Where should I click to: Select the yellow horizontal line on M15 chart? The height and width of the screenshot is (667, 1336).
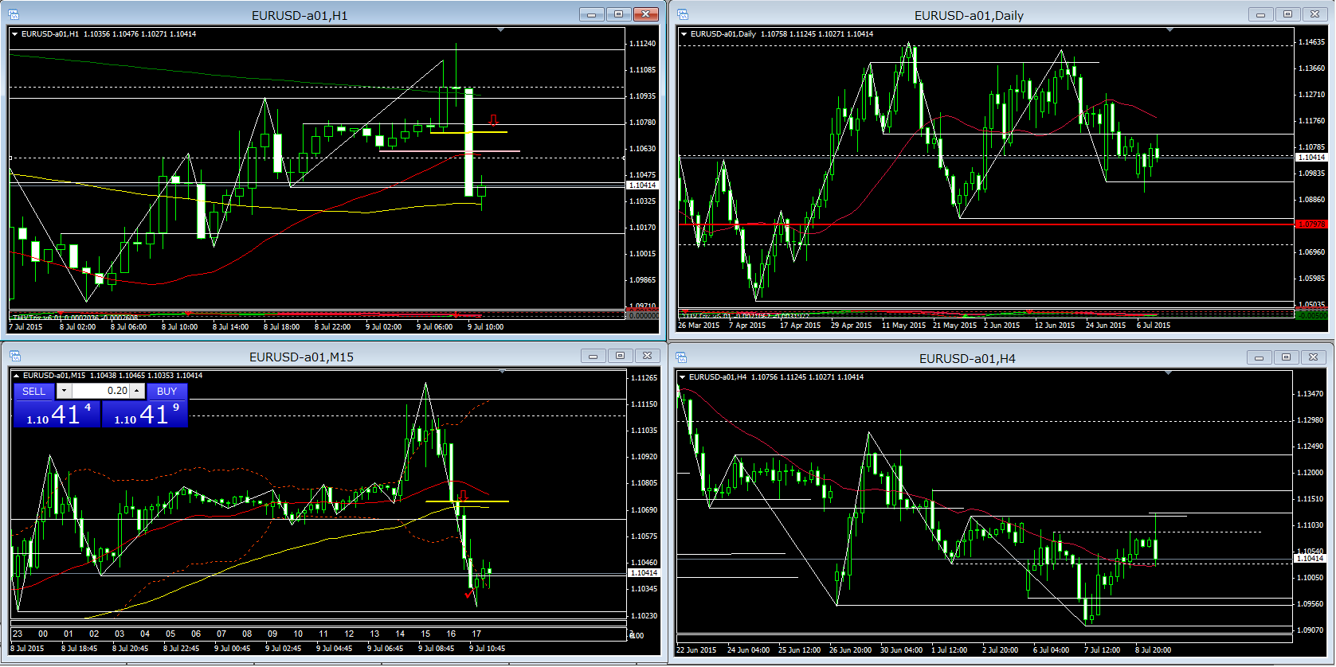[478, 501]
